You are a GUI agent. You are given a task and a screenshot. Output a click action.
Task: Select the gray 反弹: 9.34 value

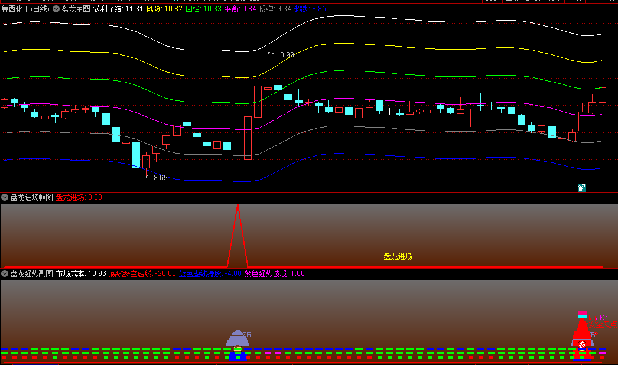[x=275, y=9]
